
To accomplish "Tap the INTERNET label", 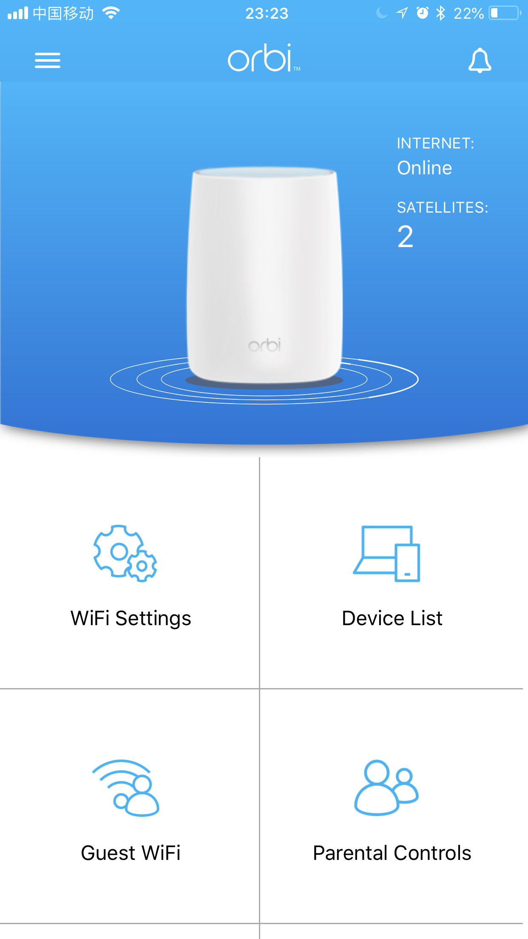I will (x=435, y=143).
